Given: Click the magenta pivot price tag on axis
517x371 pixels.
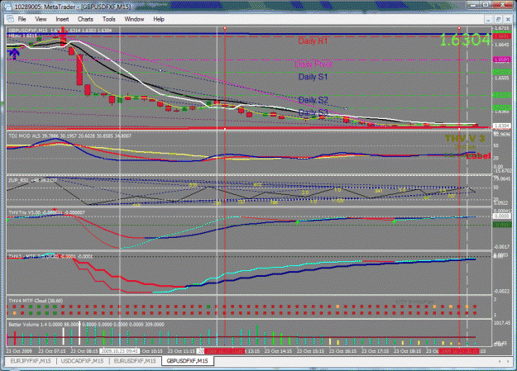Looking at the screenshot, I should tap(501, 59).
